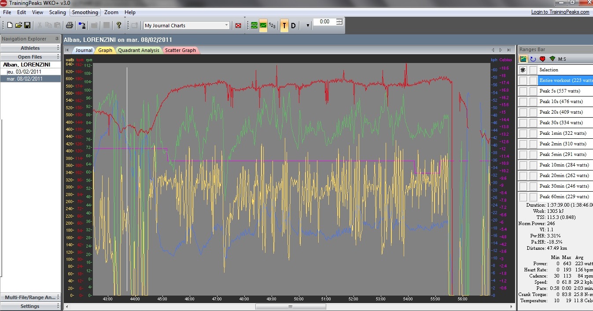
Task: Expand the Open Files section
Action: pyautogui.click(x=30, y=57)
